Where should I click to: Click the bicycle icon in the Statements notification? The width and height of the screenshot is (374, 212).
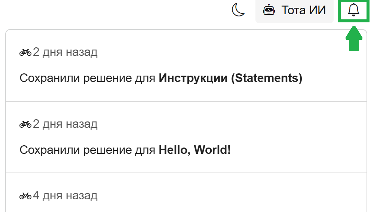[25, 53]
